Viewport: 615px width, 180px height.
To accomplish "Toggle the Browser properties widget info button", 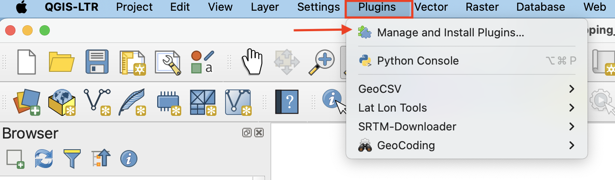I will [x=128, y=158].
